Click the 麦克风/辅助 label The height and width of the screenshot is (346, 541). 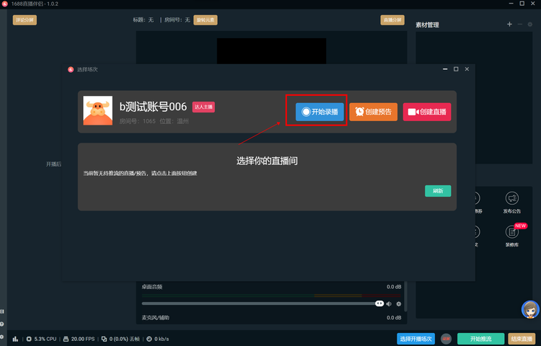tap(155, 318)
